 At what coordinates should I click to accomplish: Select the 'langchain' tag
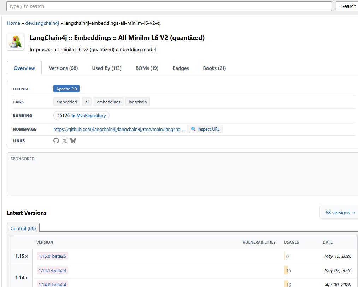[x=138, y=102]
